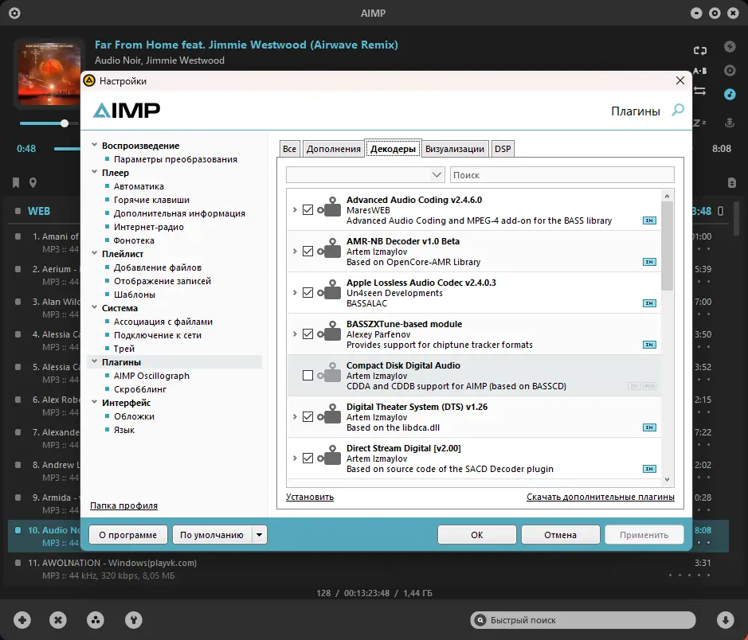Image resolution: width=748 pixels, height=640 pixels.
Task: Click the О программе button
Action: click(127, 535)
